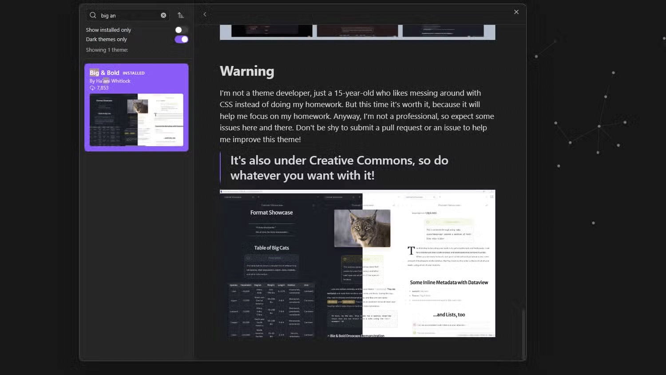
Task: Click into the theme search field
Action: pos(129,16)
